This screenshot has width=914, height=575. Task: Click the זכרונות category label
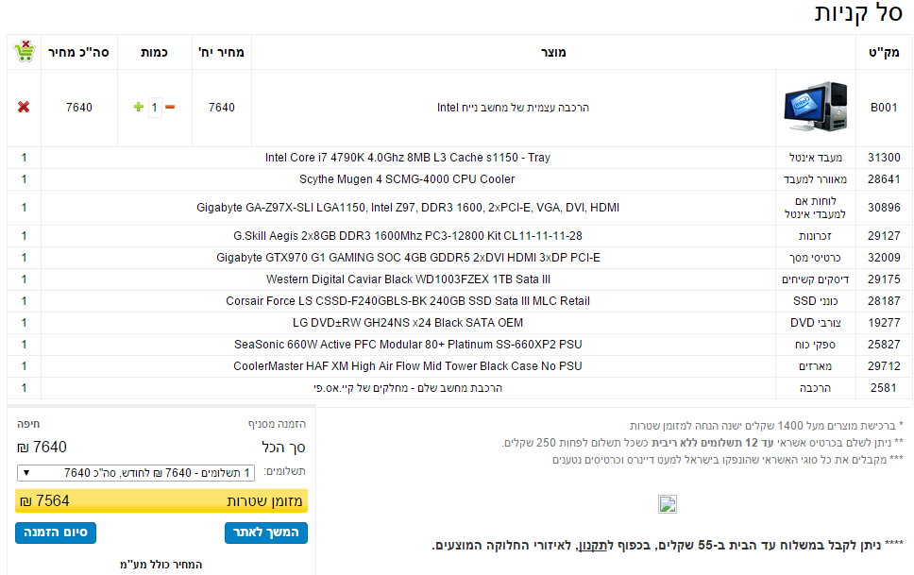point(816,236)
